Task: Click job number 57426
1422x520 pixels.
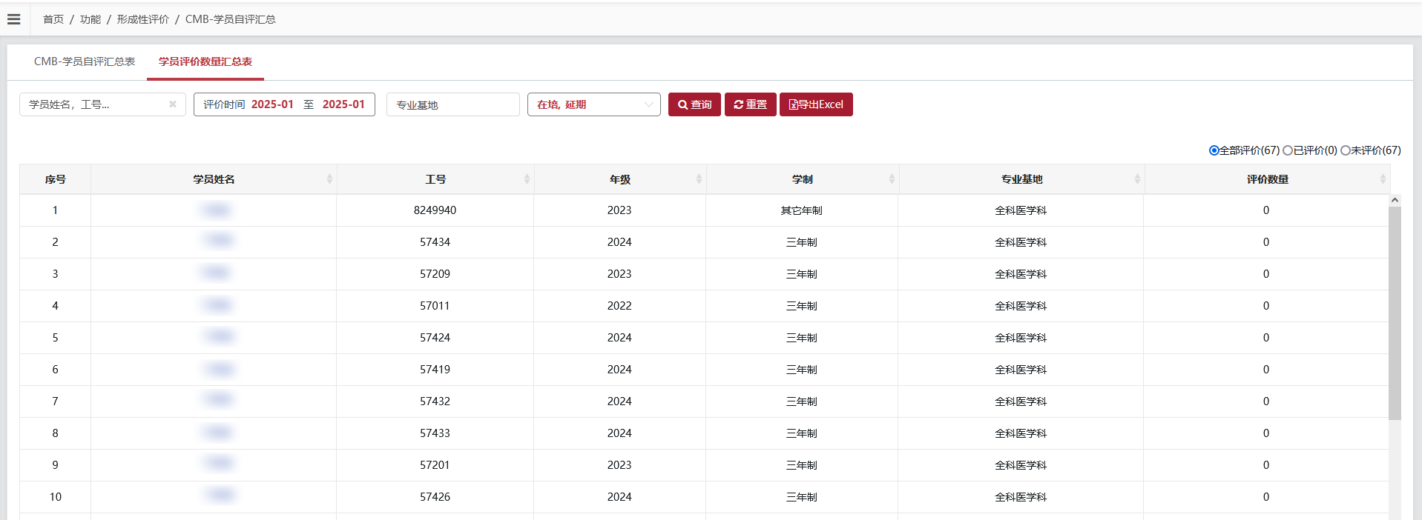Action: [435, 497]
